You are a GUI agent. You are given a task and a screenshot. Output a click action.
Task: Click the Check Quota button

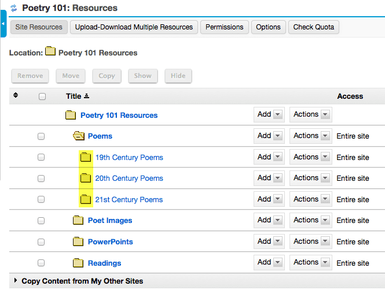(314, 27)
